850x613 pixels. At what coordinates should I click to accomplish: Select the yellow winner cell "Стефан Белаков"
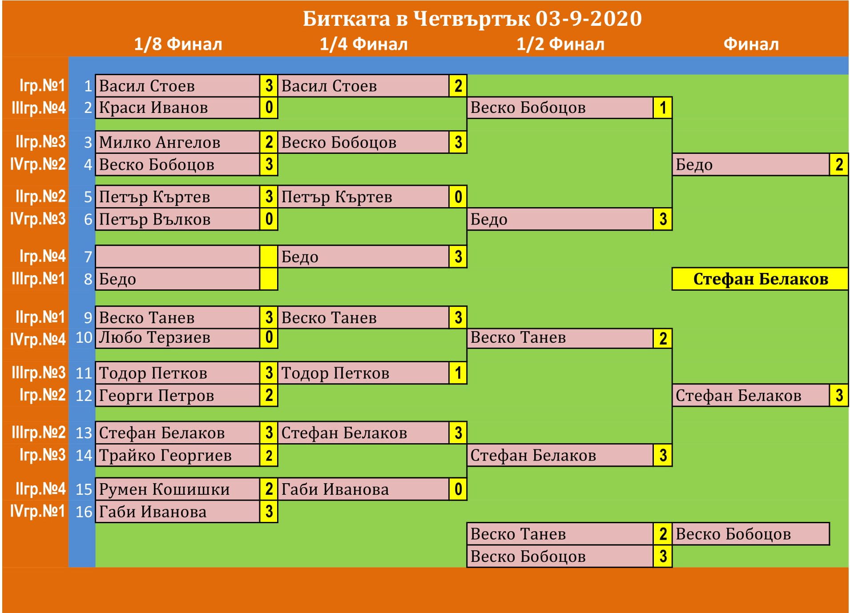(x=760, y=279)
